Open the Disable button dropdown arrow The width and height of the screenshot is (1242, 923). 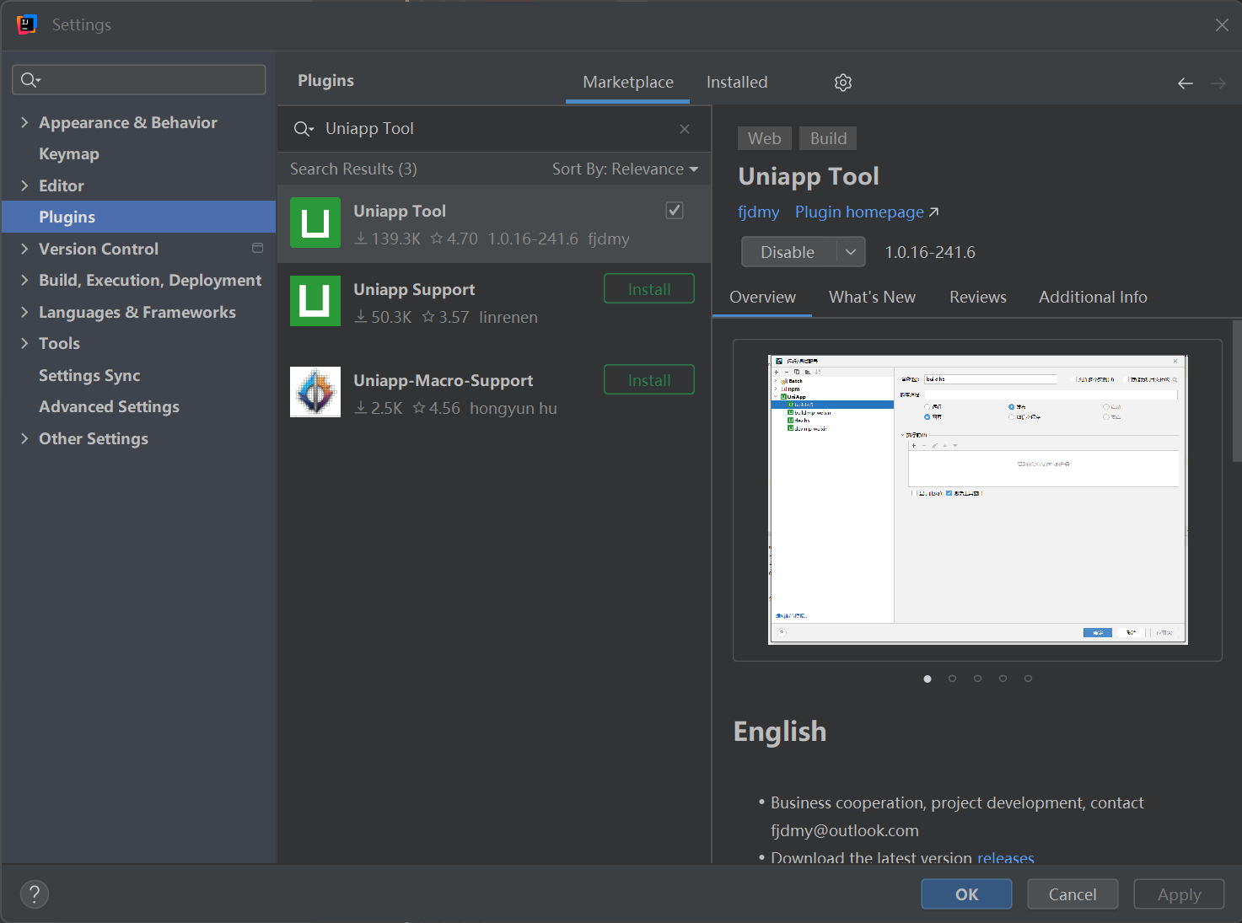[x=852, y=252]
